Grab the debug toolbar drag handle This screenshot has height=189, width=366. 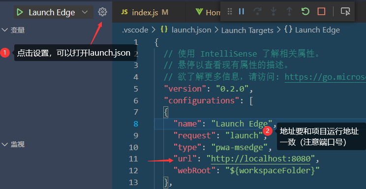click(x=230, y=11)
